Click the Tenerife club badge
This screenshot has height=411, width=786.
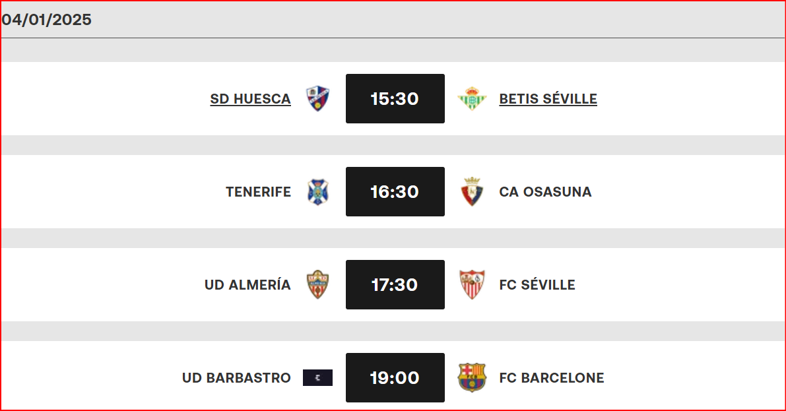click(x=317, y=191)
